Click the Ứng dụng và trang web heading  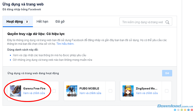coord(23,4)
